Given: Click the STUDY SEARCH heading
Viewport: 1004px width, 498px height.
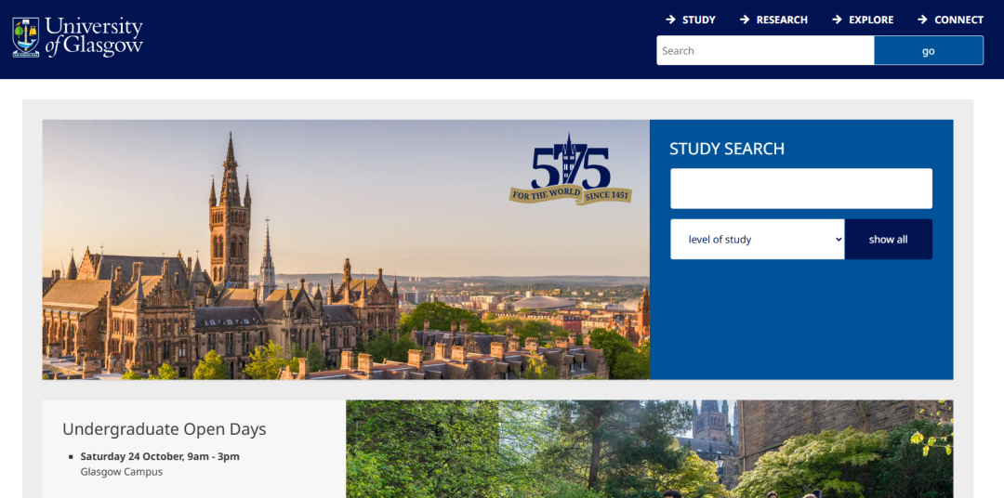Looking at the screenshot, I should point(727,149).
